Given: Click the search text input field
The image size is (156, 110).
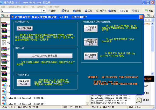Looking at the screenshot, I should tap(22, 11).
